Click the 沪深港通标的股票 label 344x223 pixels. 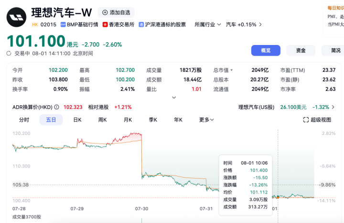click(x=165, y=24)
